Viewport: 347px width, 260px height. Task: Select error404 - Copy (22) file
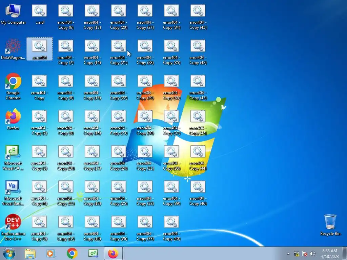[x=119, y=88]
